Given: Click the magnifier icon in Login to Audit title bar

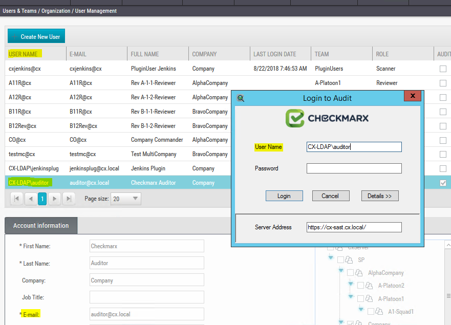Looking at the screenshot, I should [241, 98].
